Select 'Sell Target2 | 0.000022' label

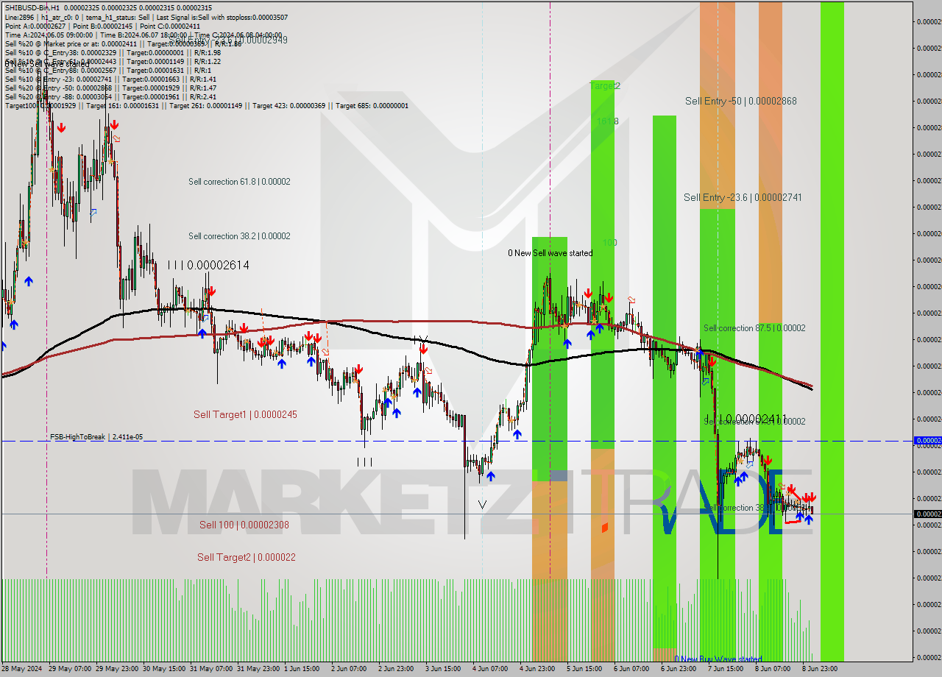coord(246,558)
